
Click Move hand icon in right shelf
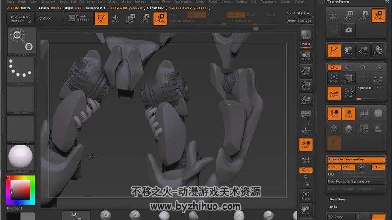305,210
